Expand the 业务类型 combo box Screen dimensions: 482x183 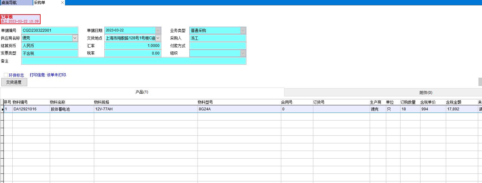click(243, 30)
